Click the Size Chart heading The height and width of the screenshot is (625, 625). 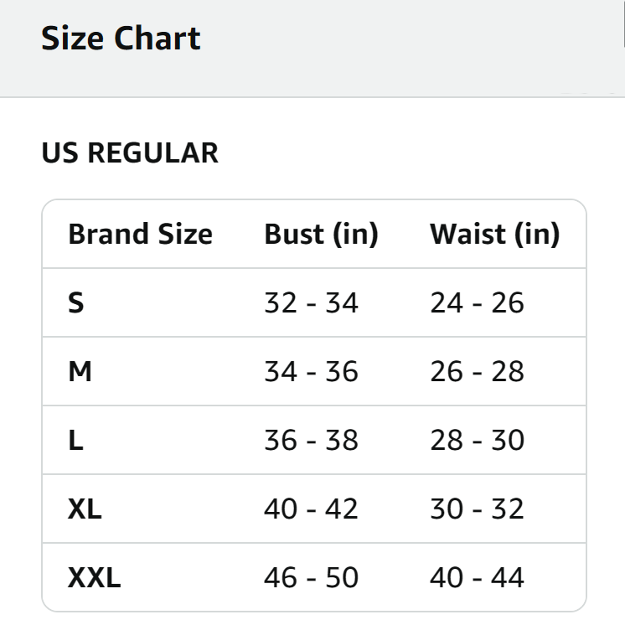click(121, 39)
